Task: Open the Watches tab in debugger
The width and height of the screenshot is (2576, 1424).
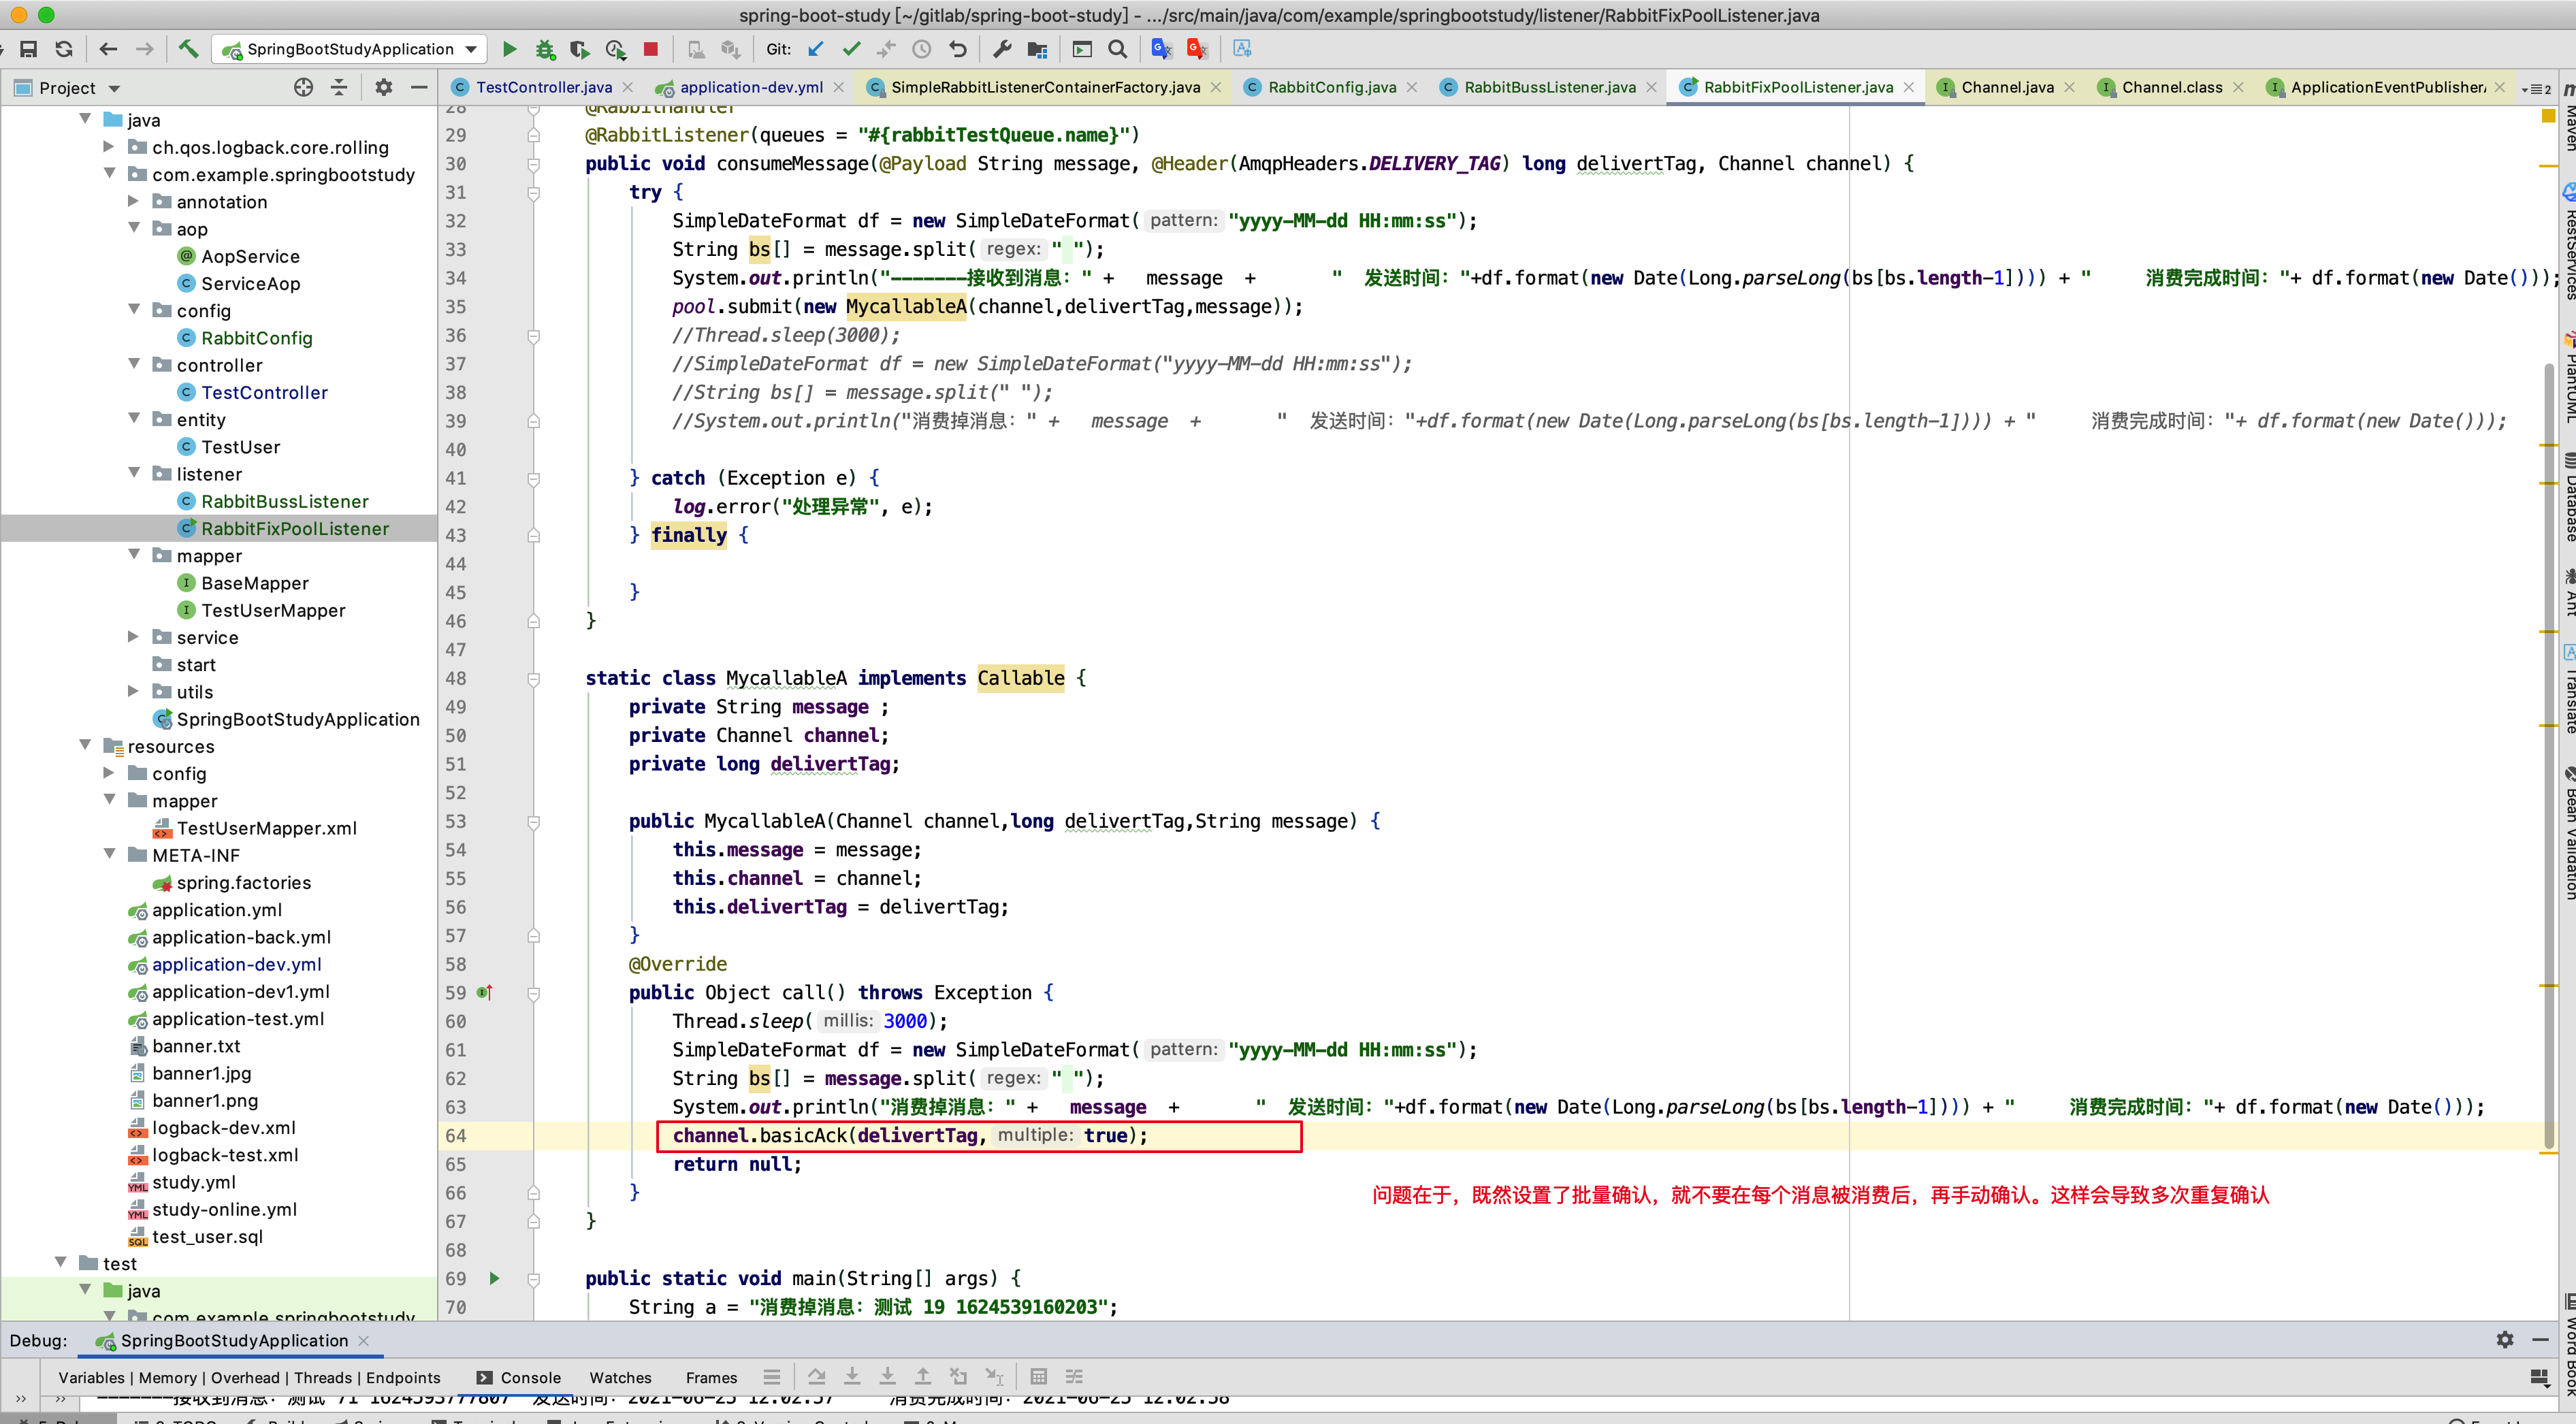Action: point(620,1377)
